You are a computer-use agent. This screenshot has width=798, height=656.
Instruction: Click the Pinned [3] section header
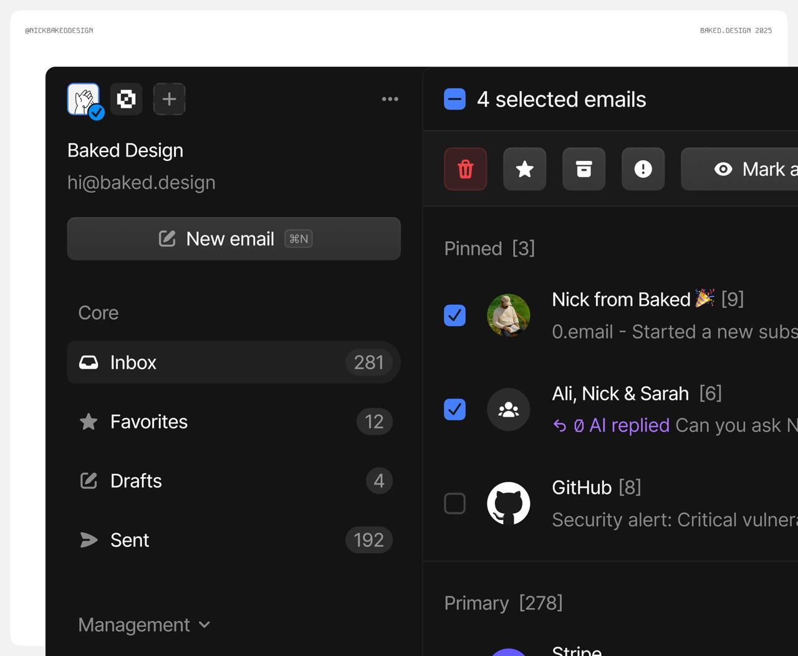pos(489,249)
